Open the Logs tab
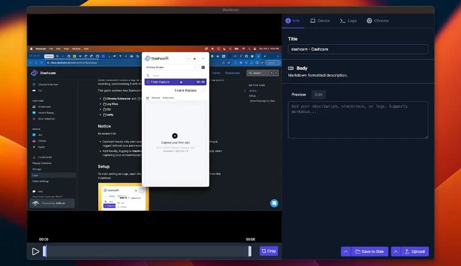 (348, 21)
